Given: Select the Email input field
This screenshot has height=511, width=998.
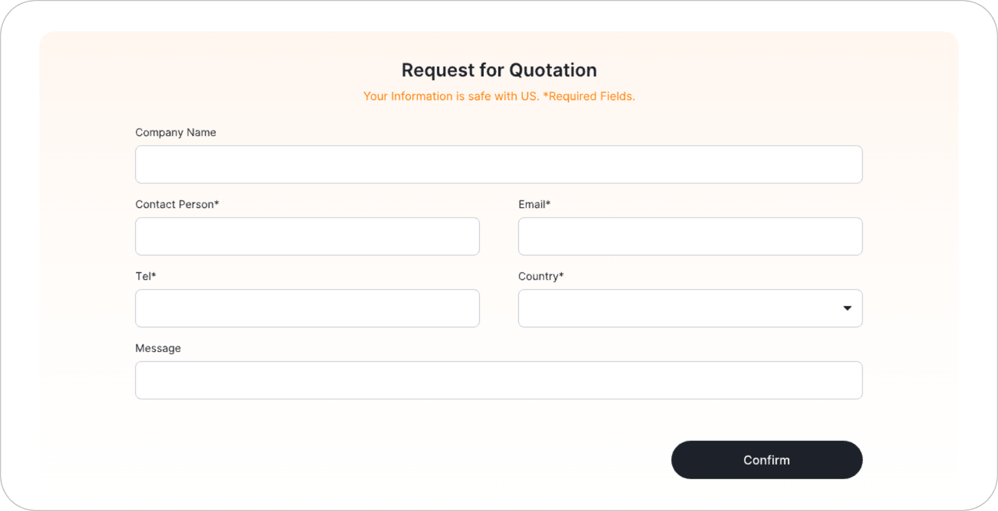Looking at the screenshot, I should tap(690, 236).
